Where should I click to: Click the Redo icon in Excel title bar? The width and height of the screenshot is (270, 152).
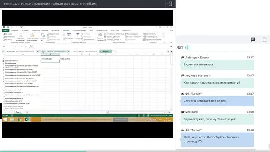[16, 27]
